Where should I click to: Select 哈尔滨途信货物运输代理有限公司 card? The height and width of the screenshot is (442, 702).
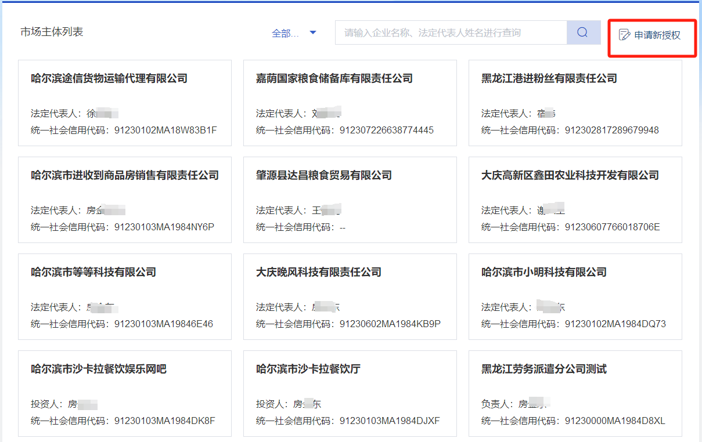click(x=125, y=103)
